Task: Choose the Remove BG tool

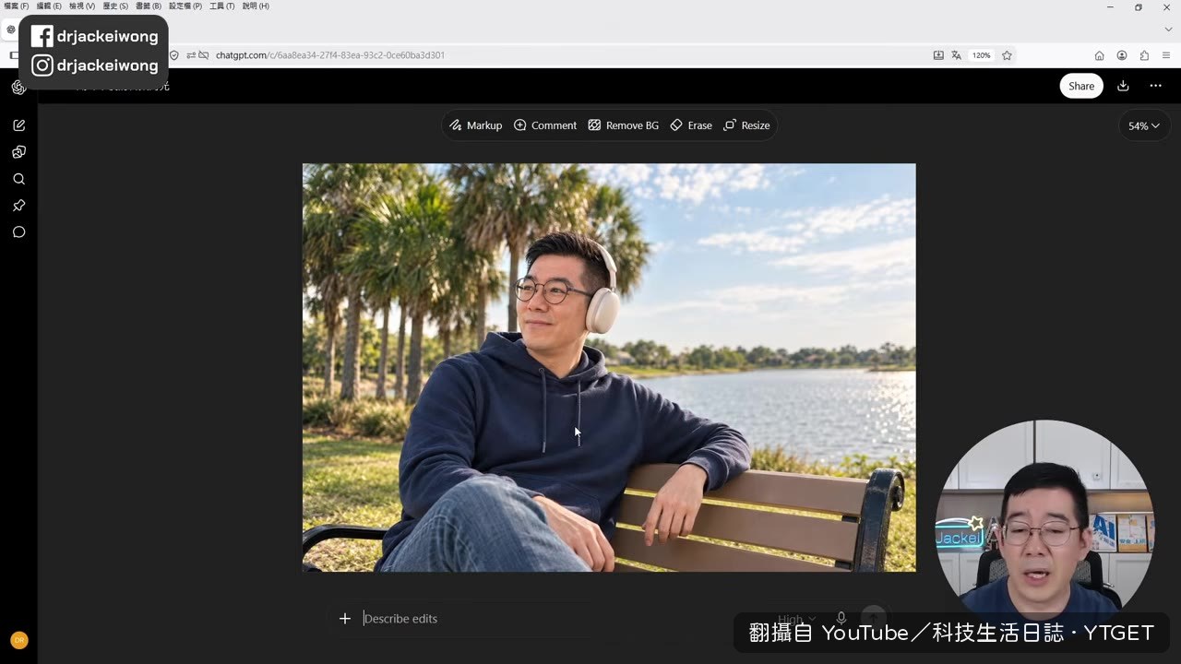Action: point(624,125)
